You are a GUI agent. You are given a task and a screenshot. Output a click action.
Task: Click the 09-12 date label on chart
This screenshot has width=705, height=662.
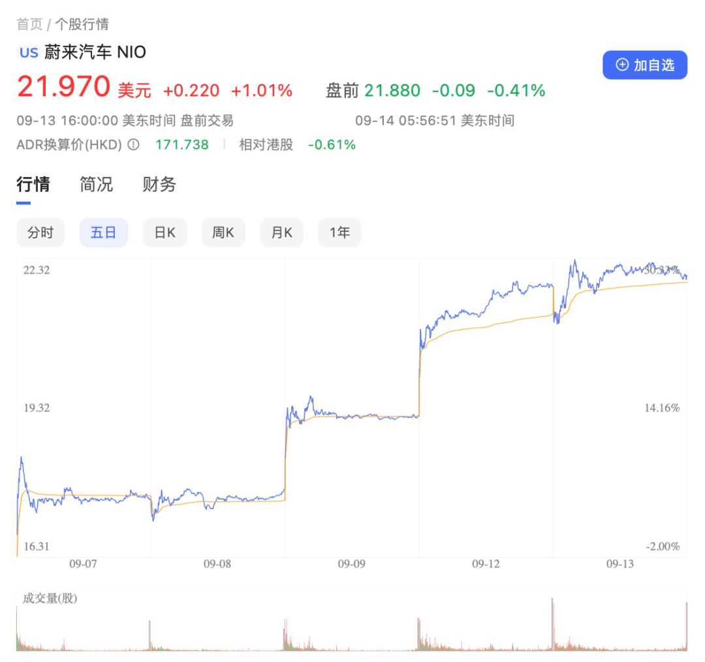point(486,563)
